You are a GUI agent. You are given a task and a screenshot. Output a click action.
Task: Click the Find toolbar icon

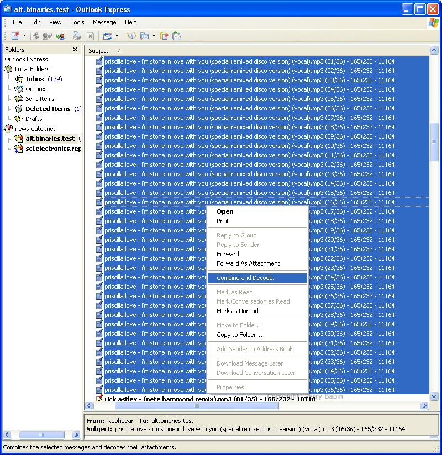tap(145, 36)
